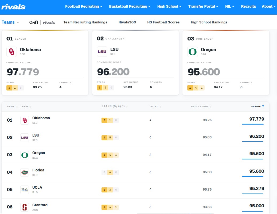Open the Oregon team name in Contender card
Viewport: 277px width, 214px height.
(208, 50)
